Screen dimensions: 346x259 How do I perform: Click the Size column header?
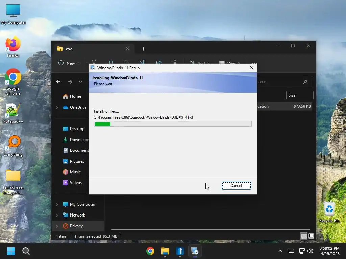(300, 95)
